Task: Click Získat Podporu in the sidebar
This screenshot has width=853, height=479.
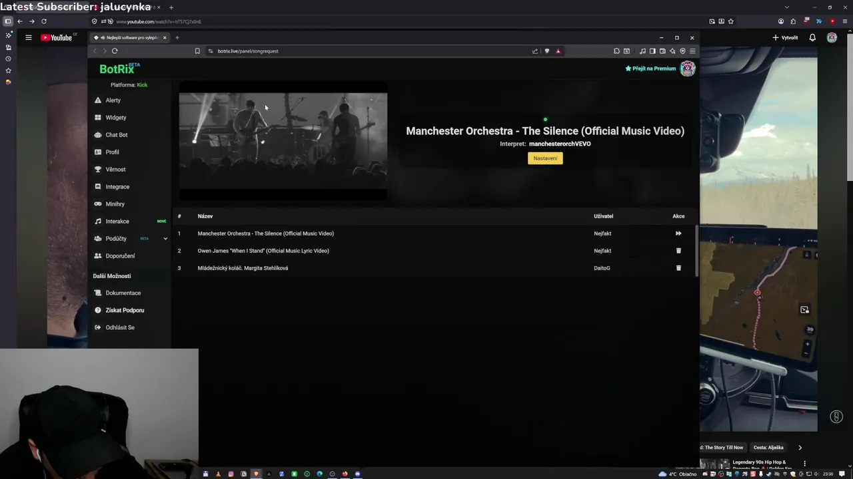Action: pos(125,310)
